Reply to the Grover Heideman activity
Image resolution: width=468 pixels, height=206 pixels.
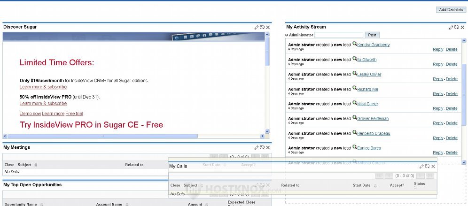pos(438,123)
